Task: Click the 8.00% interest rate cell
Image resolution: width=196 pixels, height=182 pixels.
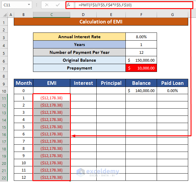Action: coord(141,37)
